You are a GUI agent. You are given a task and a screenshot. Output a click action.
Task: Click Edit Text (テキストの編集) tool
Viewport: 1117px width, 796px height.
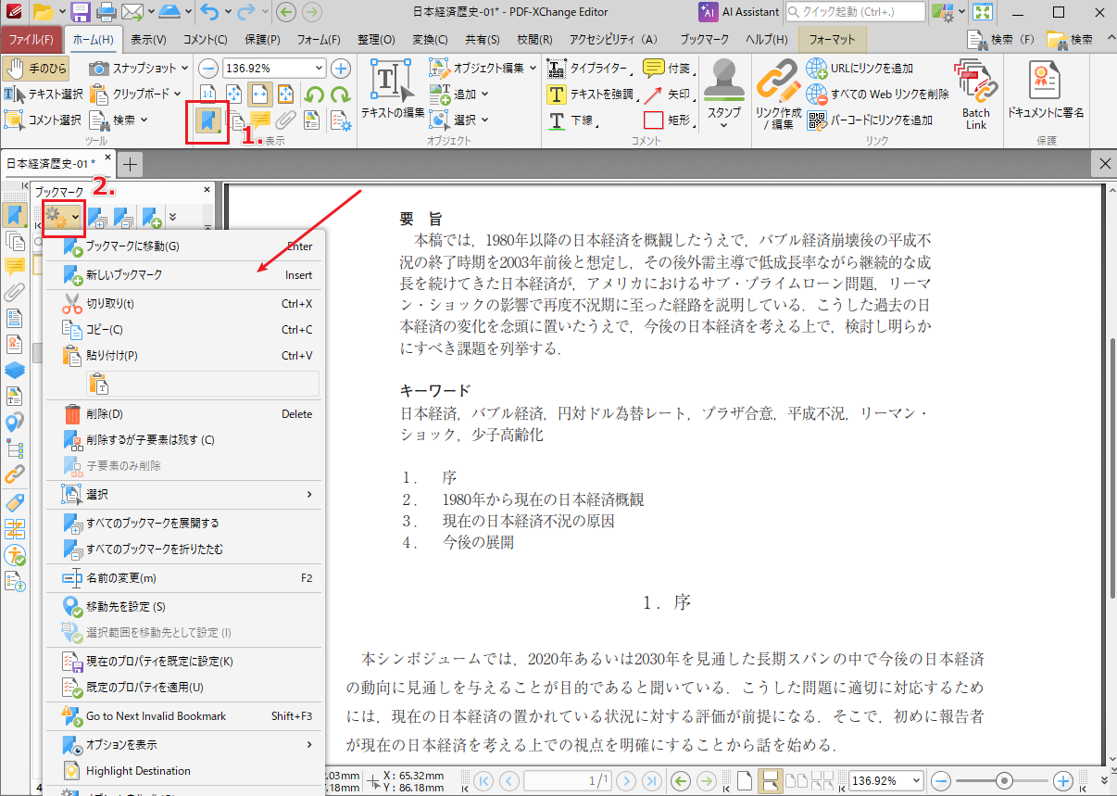(393, 90)
